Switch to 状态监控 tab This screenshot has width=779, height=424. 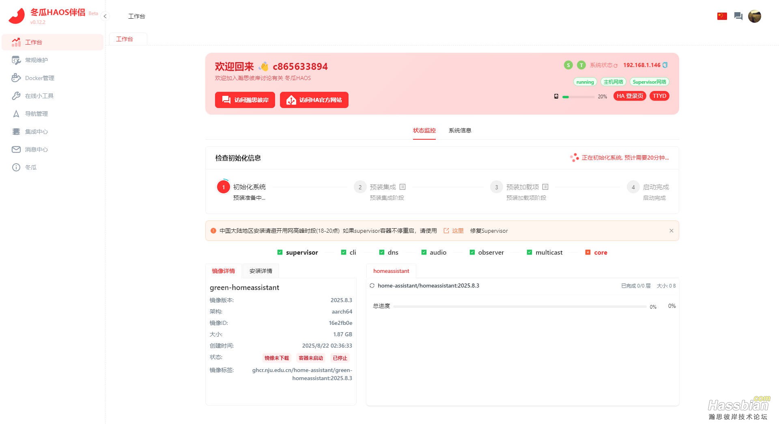[424, 130]
